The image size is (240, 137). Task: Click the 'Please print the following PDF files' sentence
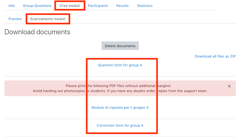point(118,86)
